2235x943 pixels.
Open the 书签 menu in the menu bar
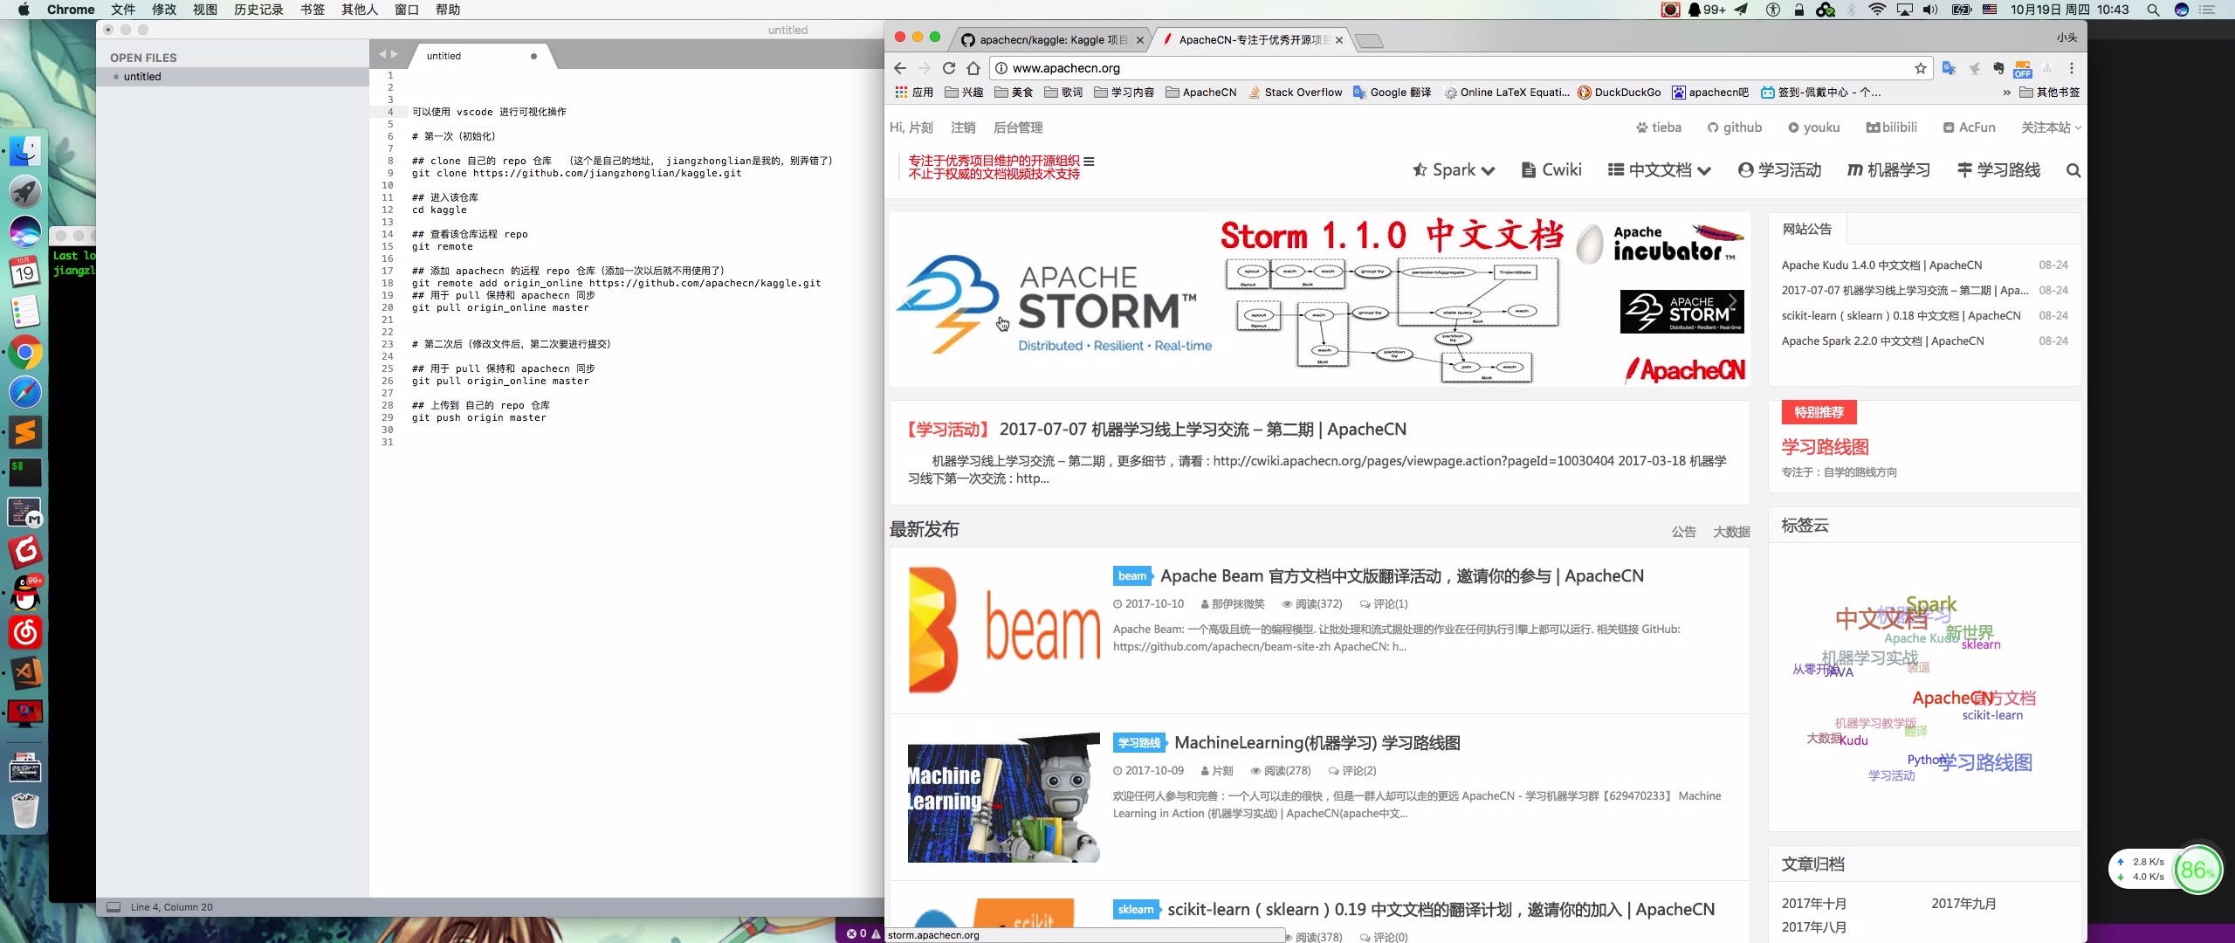[x=312, y=10]
